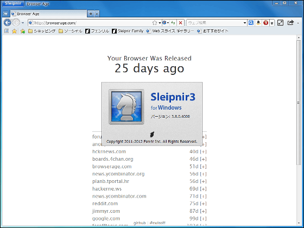Open the search engine list dropdown

[x=272, y=23]
